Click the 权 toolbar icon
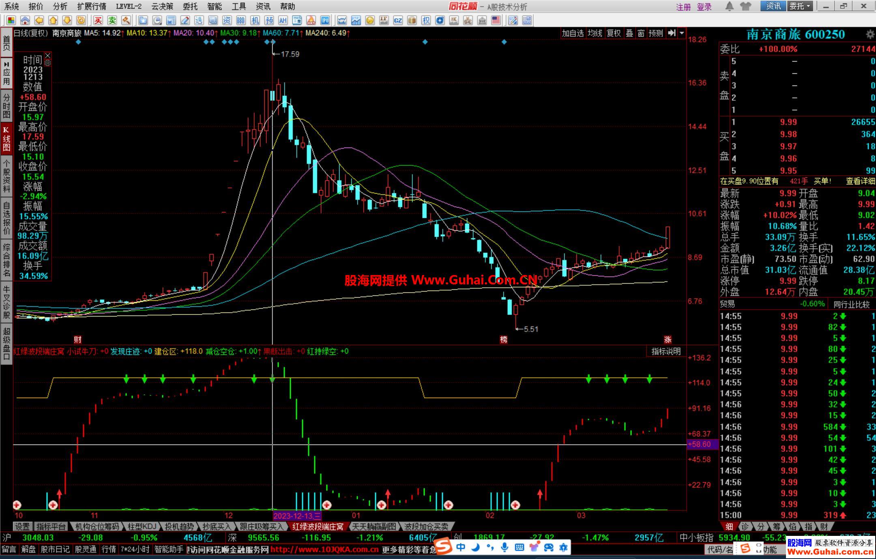This screenshot has height=559, width=876. pyautogui.click(x=426, y=20)
